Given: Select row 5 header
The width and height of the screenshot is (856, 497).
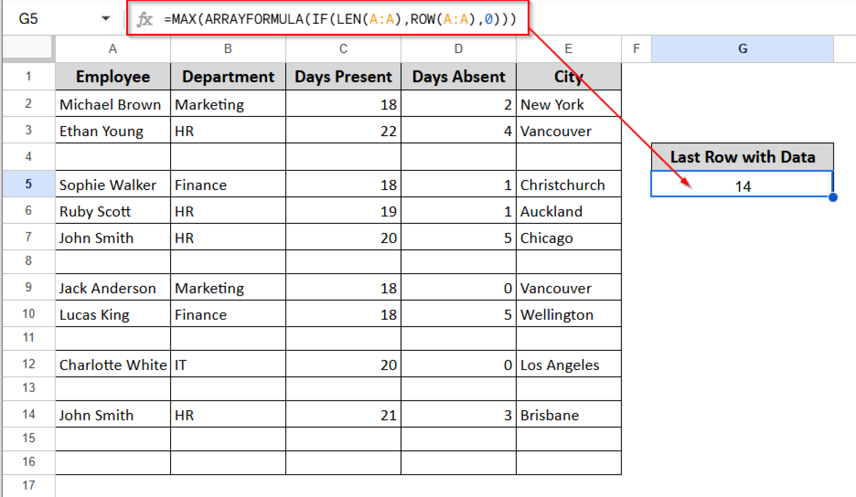Looking at the screenshot, I should 28,184.
